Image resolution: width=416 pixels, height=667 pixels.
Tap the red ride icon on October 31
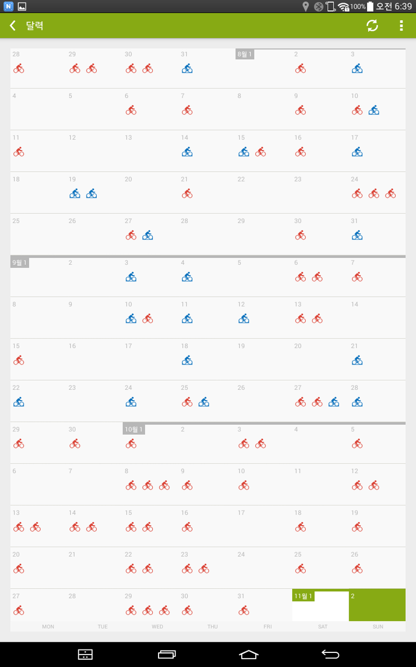coord(243,611)
